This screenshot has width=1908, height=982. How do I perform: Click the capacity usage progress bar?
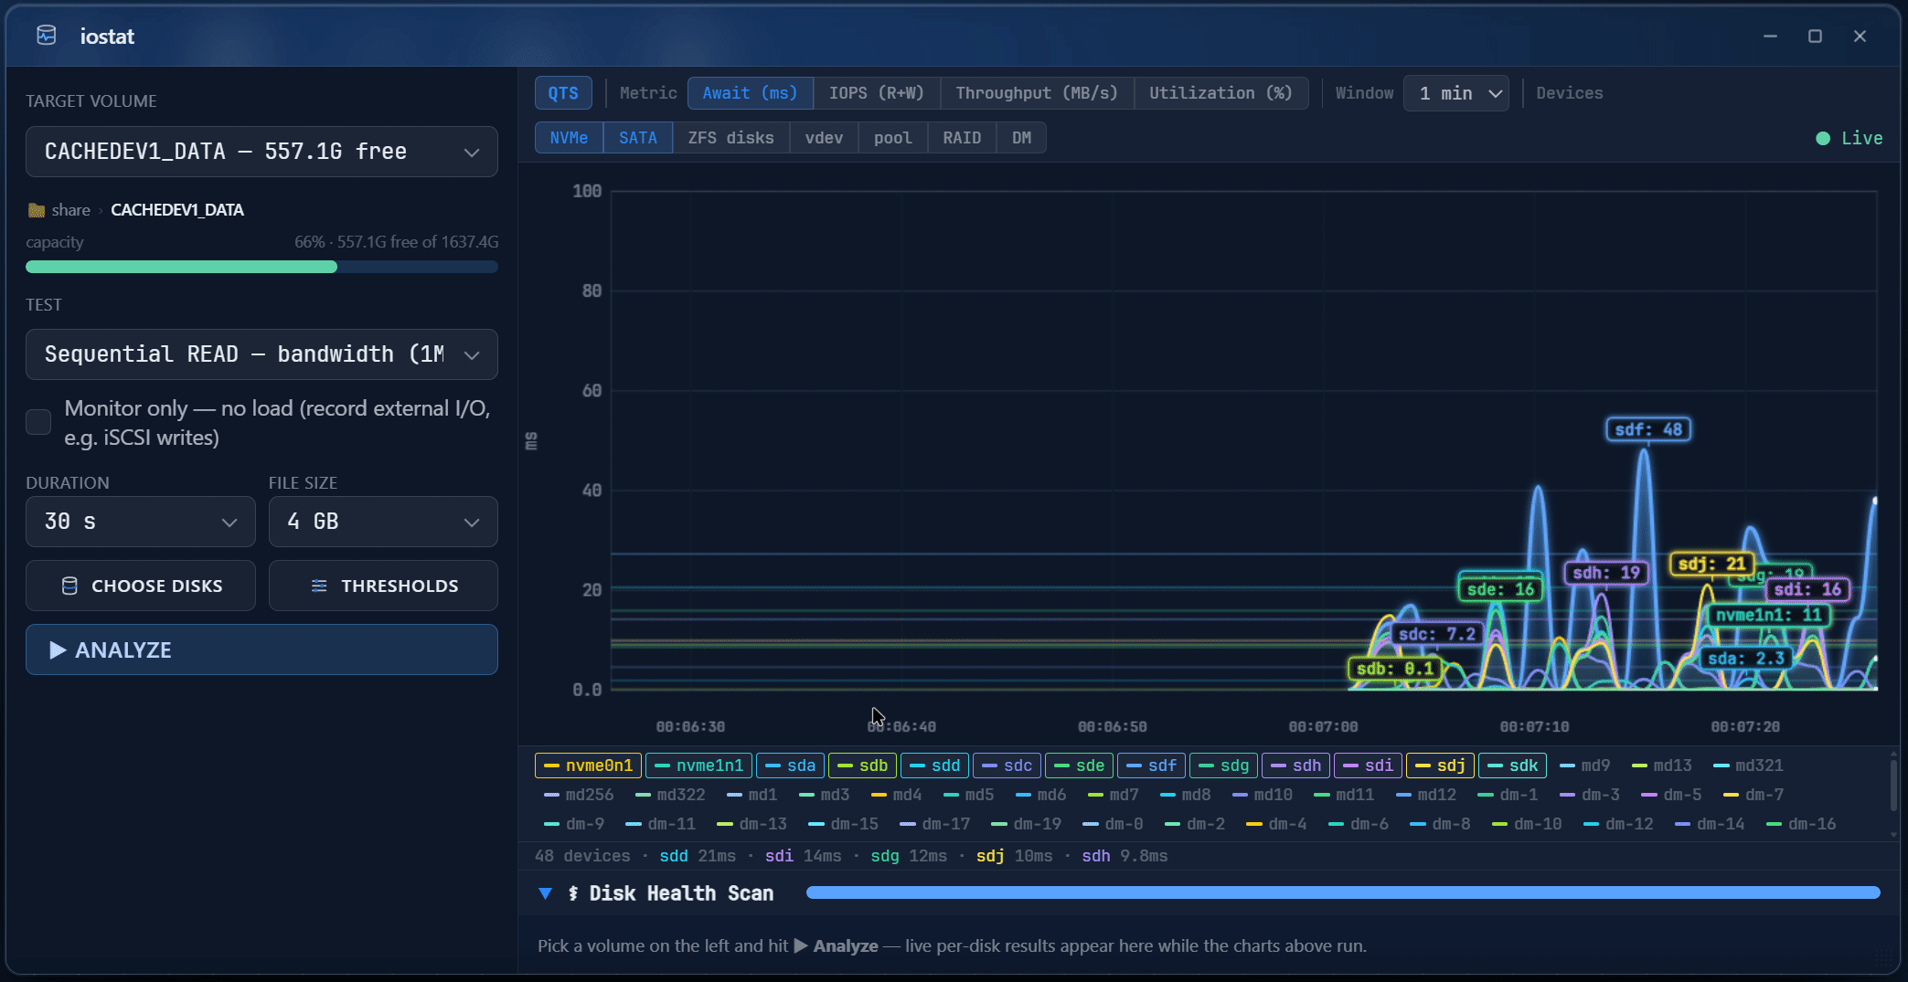[x=261, y=267]
